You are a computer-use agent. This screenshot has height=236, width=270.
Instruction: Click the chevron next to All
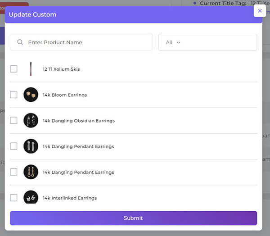[x=179, y=42]
